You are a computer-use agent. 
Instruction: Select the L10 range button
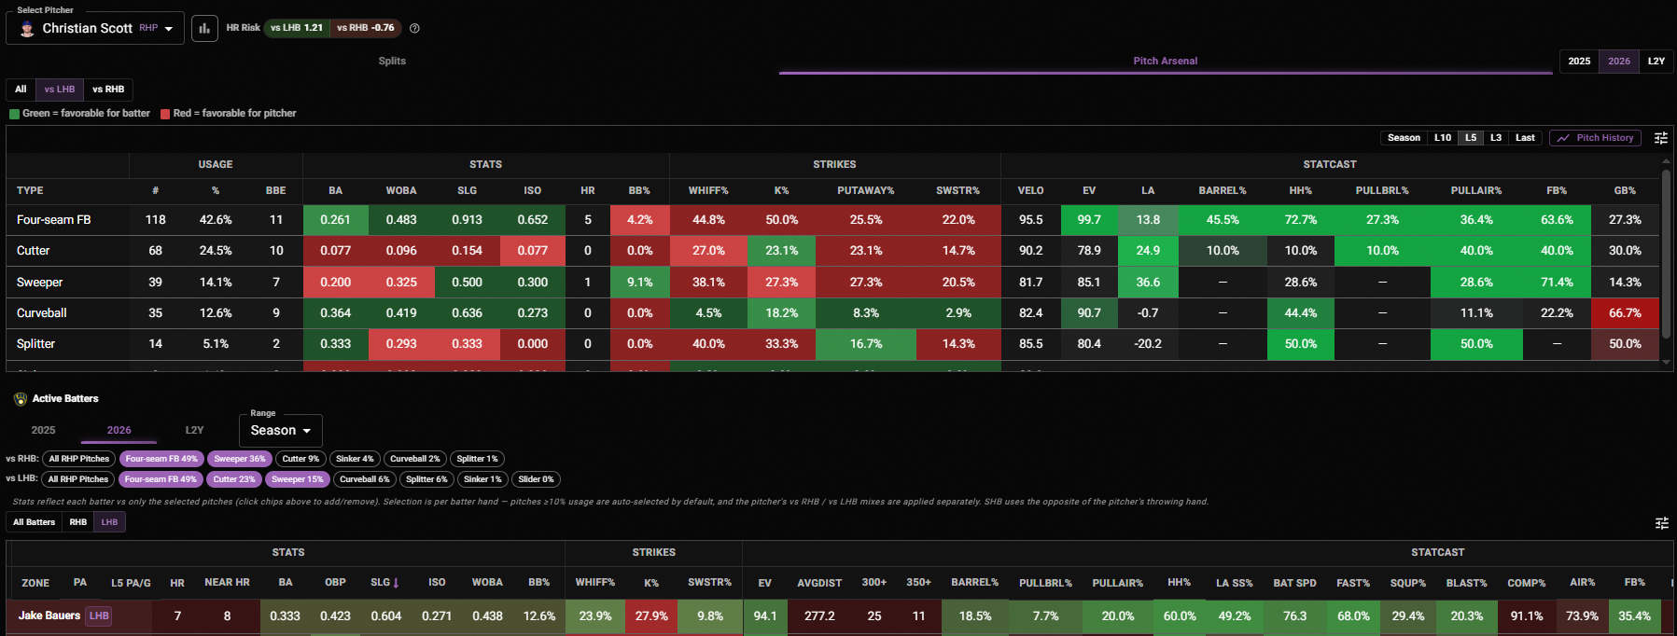click(1443, 138)
